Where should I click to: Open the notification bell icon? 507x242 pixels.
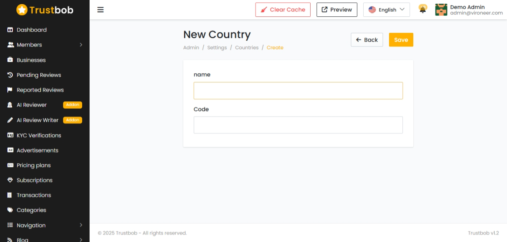pyautogui.click(x=423, y=9)
